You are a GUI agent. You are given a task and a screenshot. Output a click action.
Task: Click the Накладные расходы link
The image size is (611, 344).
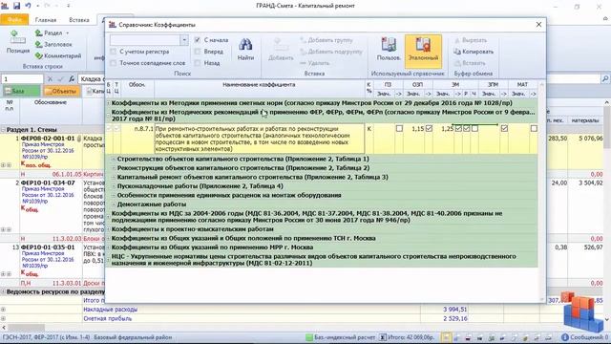tap(111, 310)
